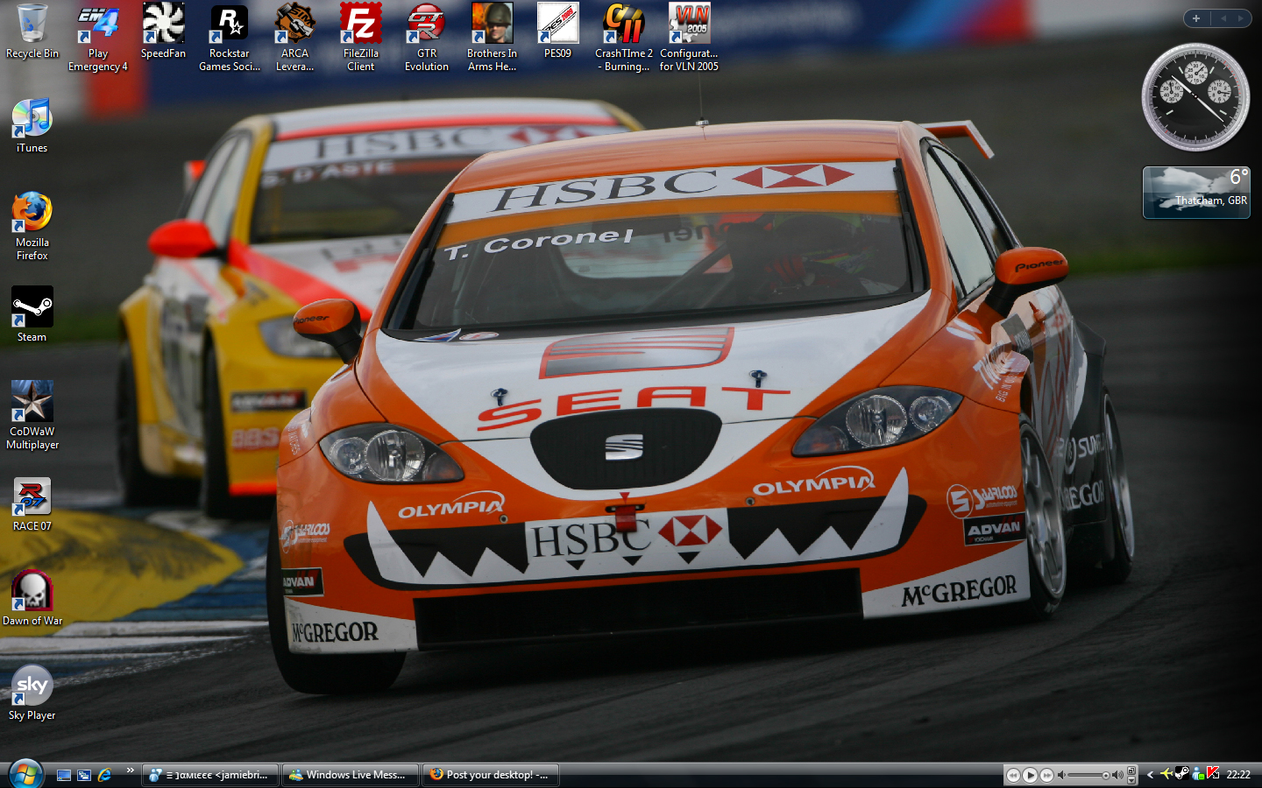Click the Messenger status tray icon
1262x788 pixels.
[x=1198, y=774]
